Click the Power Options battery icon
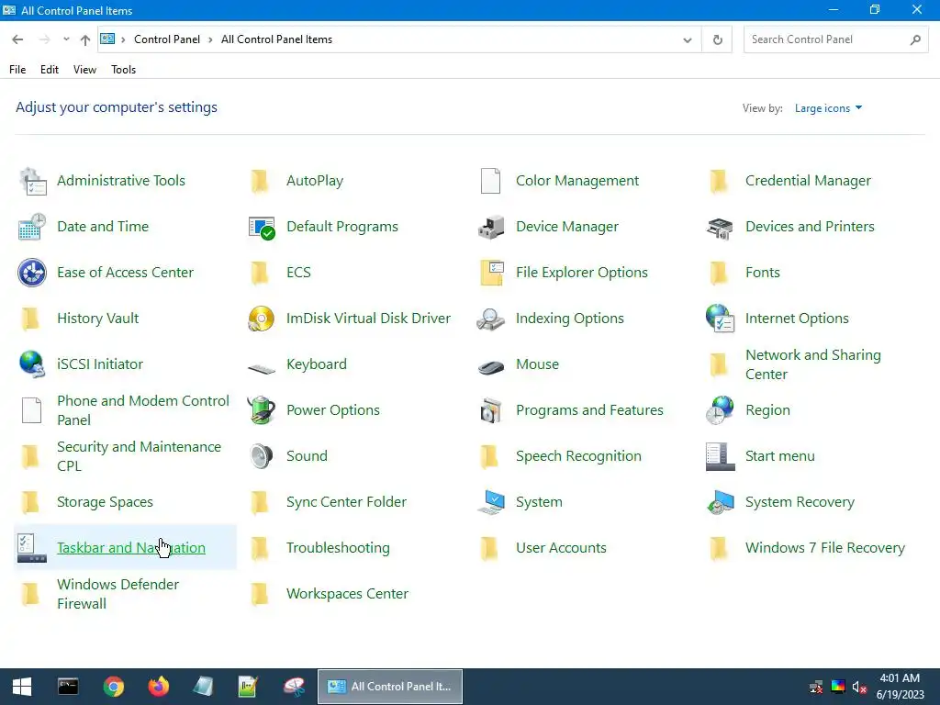 click(262, 410)
